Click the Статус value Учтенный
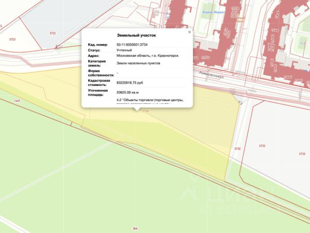 (124, 50)
